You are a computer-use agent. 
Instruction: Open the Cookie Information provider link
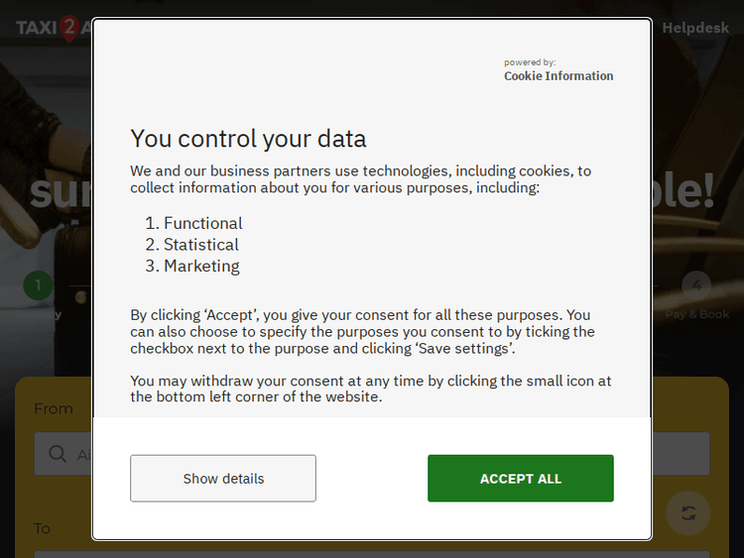click(558, 76)
